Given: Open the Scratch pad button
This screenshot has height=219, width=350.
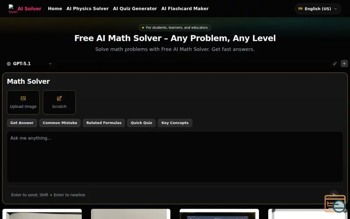Looking at the screenshot, I should click(59, 102).
